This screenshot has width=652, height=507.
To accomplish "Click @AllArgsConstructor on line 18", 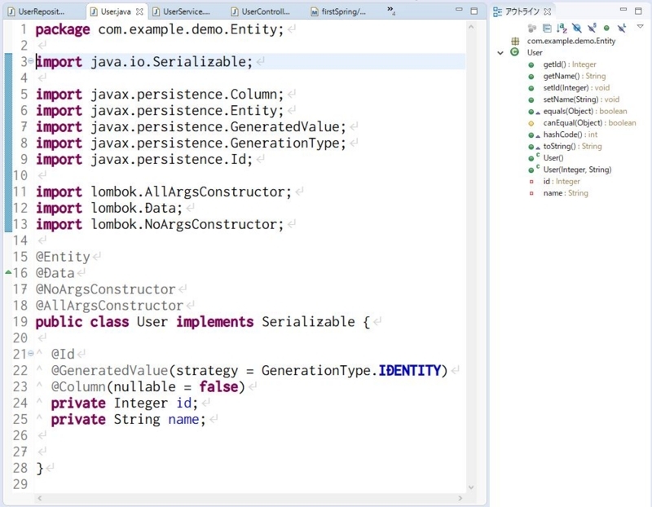I will (109, 306).
